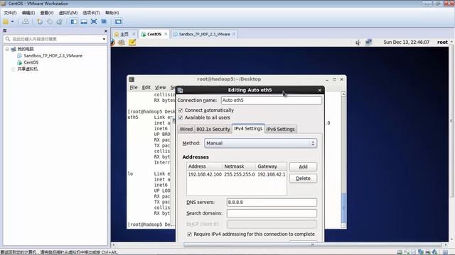Click the yellow notes icon in the guest panel

point(132,42)
